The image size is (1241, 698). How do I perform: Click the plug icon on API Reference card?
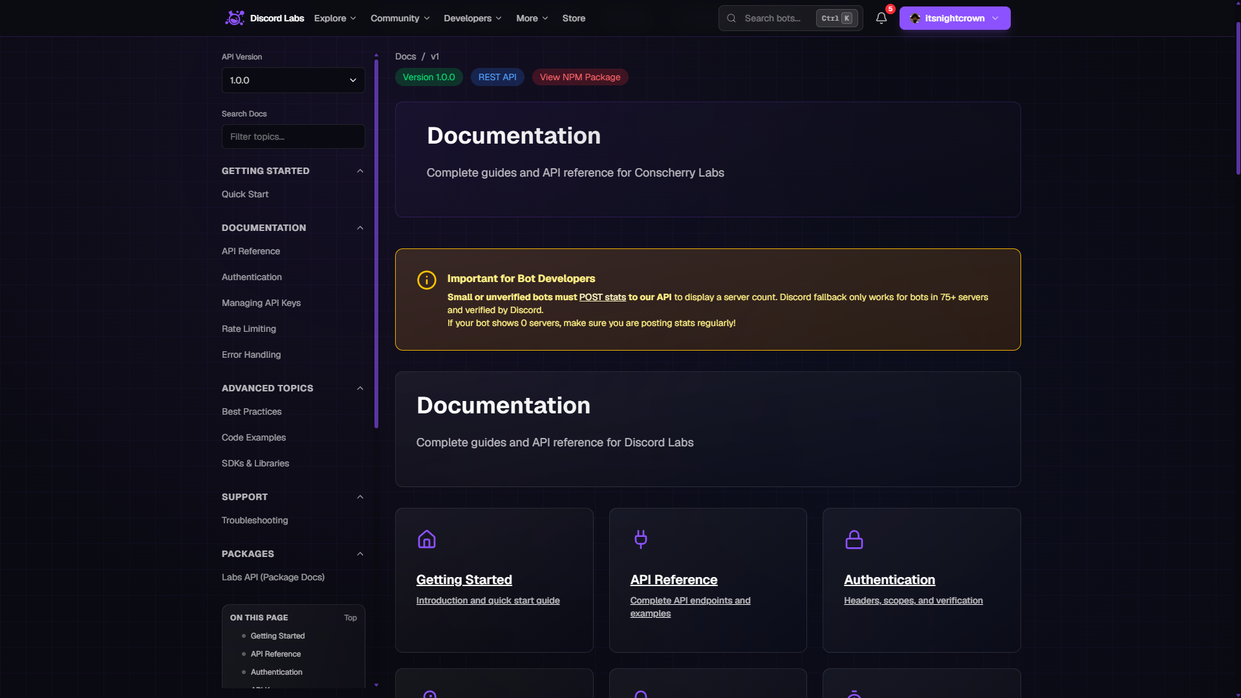(x=641, y=539)
